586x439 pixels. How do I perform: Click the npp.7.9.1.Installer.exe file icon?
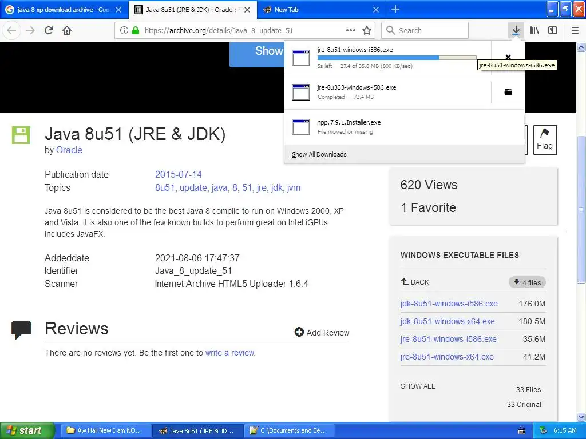(301, 127)
